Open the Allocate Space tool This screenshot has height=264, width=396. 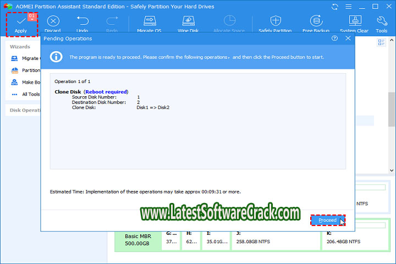coord(229,24)
